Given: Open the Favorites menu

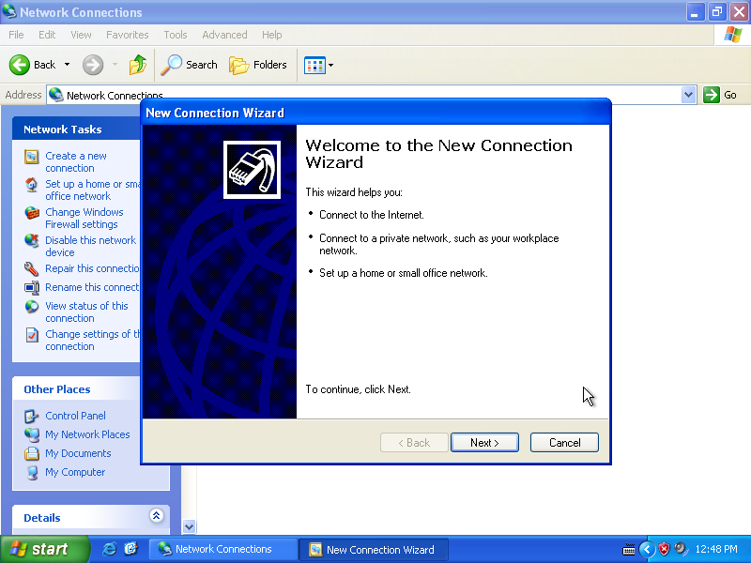Looking at the screenshot, I should point(128,35).
